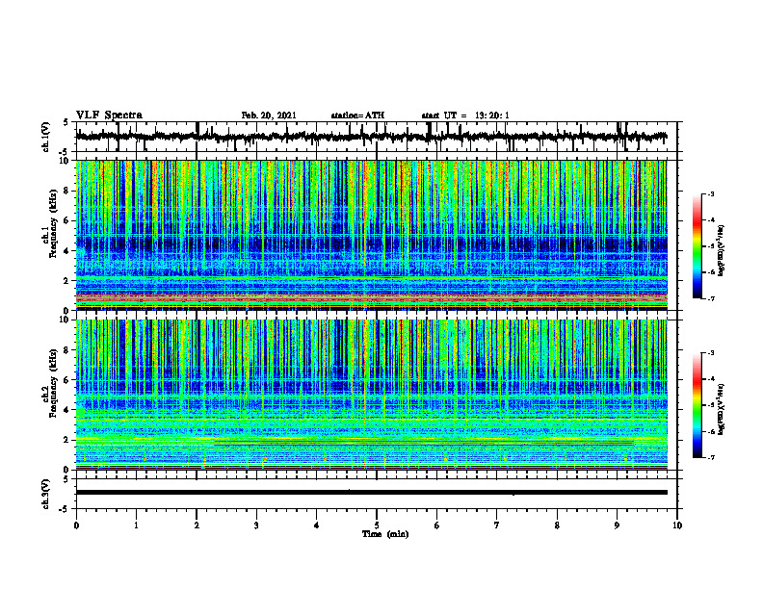This screenshot has height=589, width=763.
Task: Click the "station= ATH" label
Action: click(x=357, y=115)
